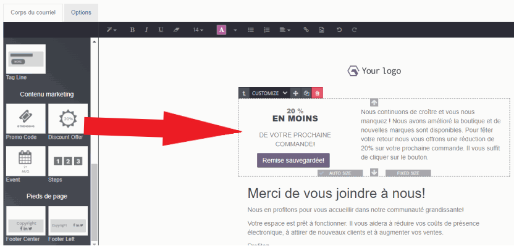Open the text style magic wand dropdown
The width and height of the screenshot is (514, 246).
coord(111,30)
